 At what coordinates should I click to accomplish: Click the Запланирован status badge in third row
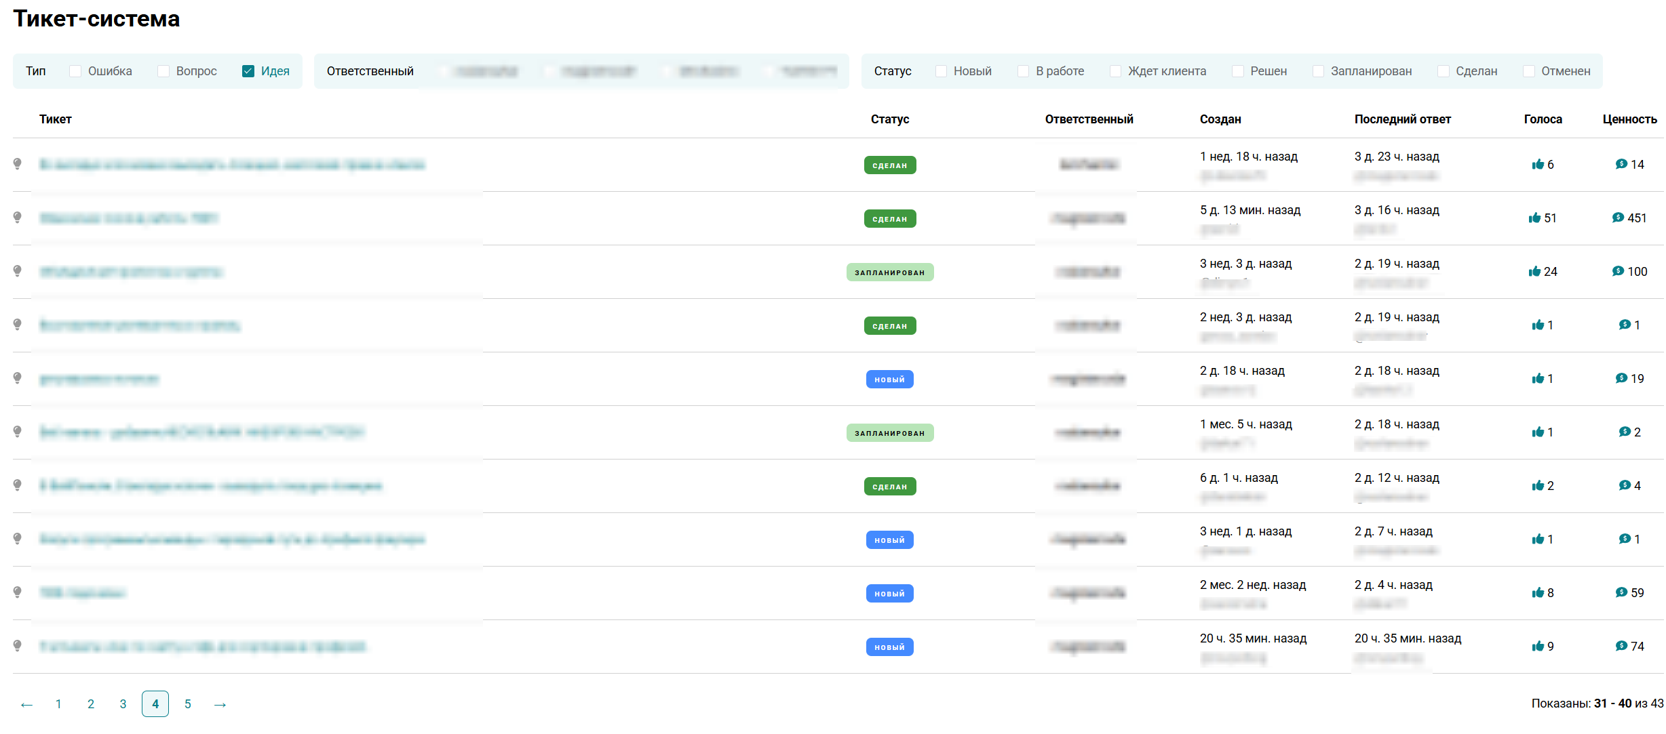(889, 272)
